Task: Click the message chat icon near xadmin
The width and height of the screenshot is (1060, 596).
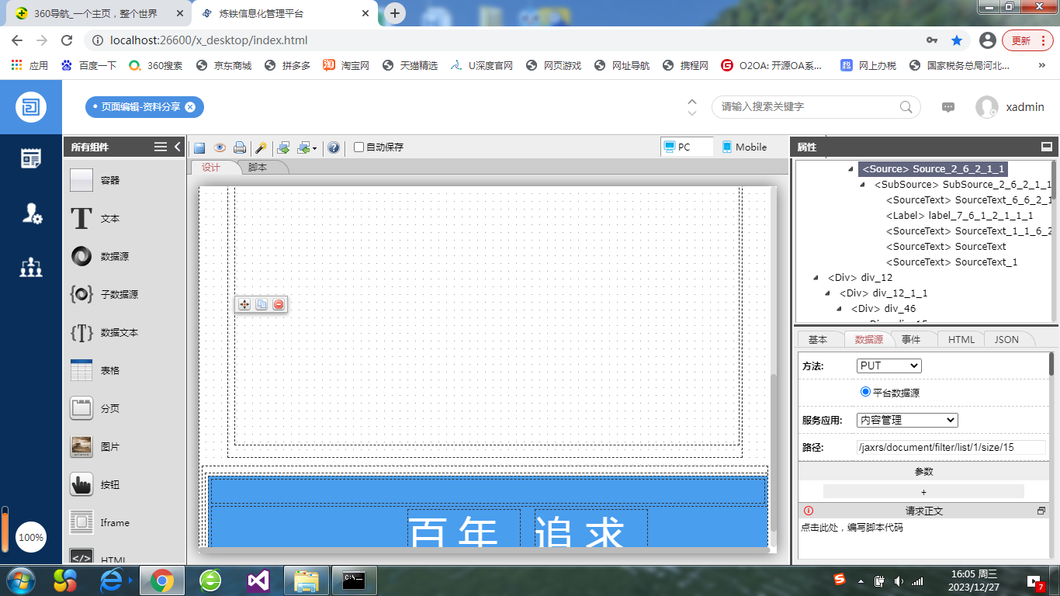Action: pyautogui.click(x=948, y=107)
